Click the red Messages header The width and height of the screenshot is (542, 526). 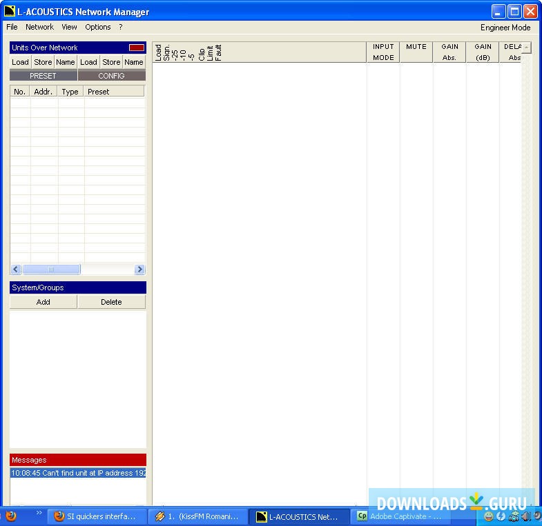tap(78, 460)
